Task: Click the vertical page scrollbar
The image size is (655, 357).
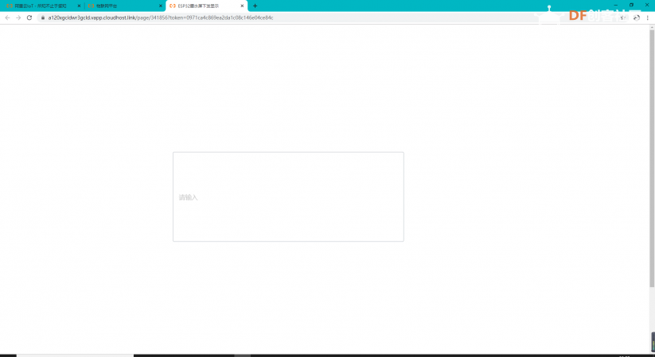Action: tap(652, 159)
